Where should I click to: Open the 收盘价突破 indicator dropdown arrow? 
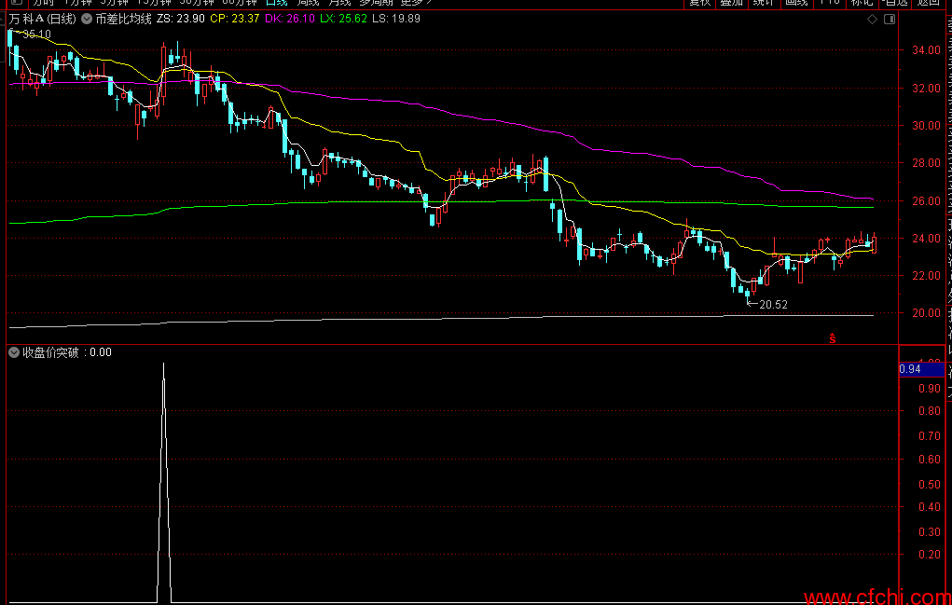(x=14, y=352)
